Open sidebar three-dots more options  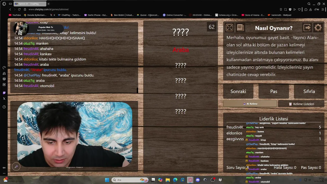[4, 173]
